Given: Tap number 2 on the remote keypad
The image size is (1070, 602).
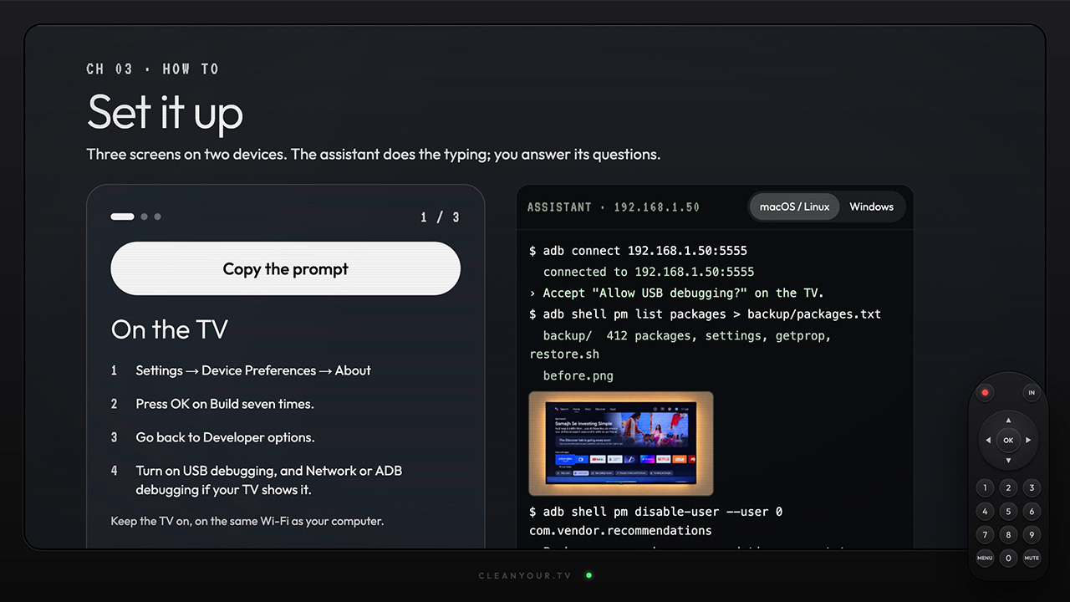Looking at the screenshot, I should click(1008, 487).
